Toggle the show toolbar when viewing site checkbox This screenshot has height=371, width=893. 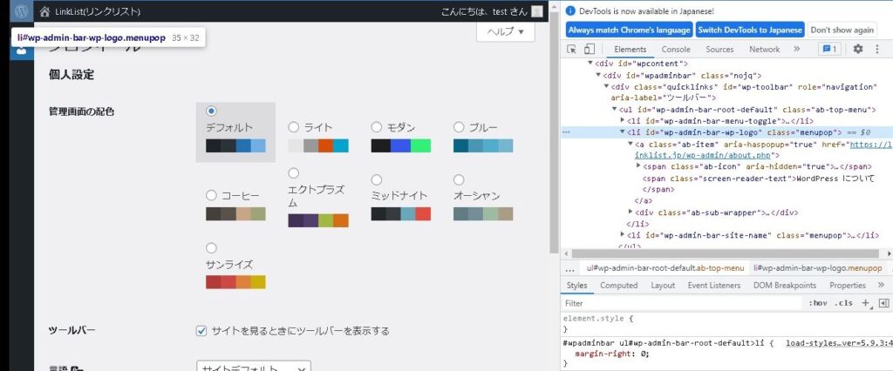(x=201, y=331)
